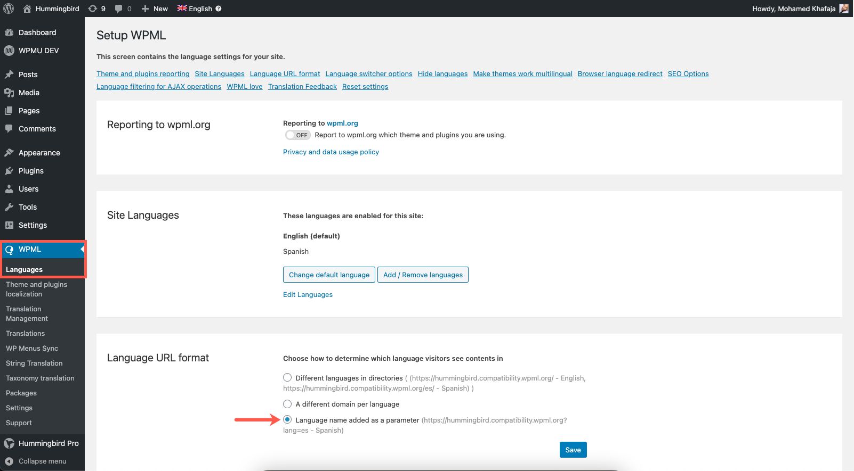Jump to Hide languages link
854x471 pixels.
coord(442,74)
